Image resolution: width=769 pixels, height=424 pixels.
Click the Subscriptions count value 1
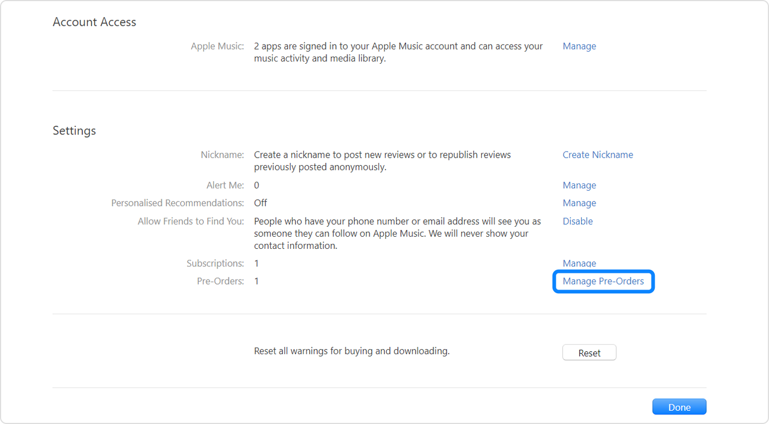click(x=256, y=263)
